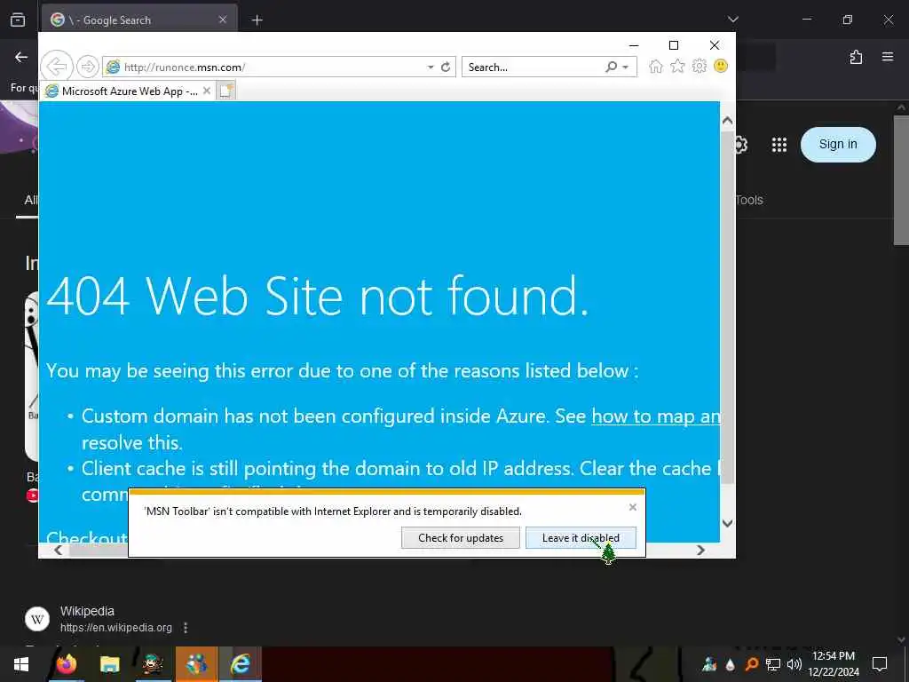Click the IE vertical scrollbar up arrow
Screen dimensions: 909x682
point(727,121)
